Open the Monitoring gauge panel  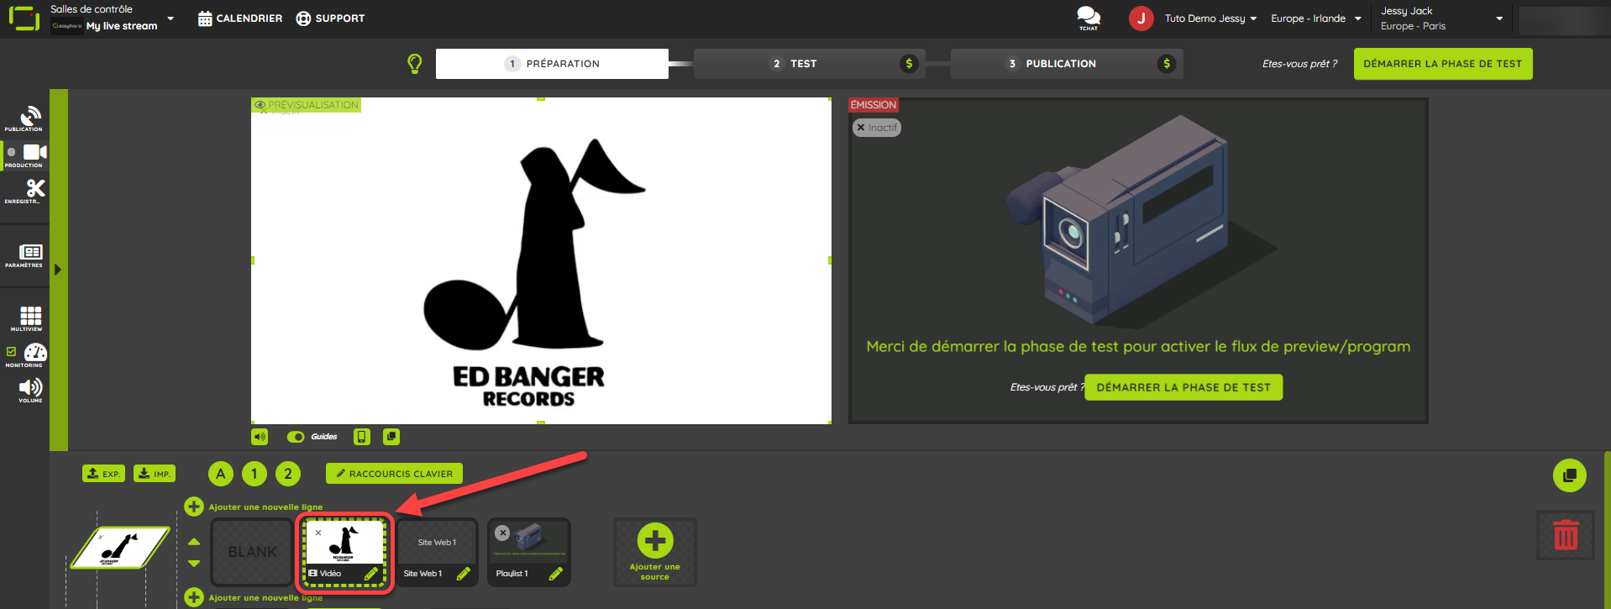coord(34,354)
